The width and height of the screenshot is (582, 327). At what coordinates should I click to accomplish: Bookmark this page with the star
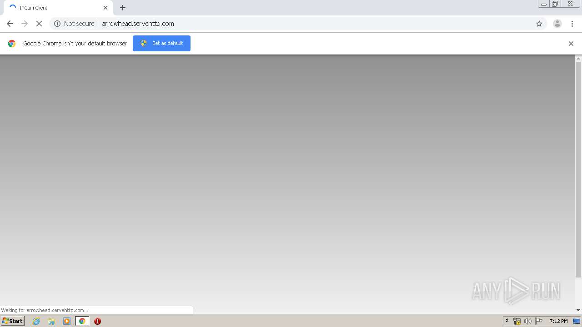coord(539,24)
